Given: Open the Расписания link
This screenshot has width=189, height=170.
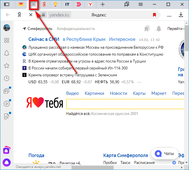Looking at the screenshot, I should [144, 163].
